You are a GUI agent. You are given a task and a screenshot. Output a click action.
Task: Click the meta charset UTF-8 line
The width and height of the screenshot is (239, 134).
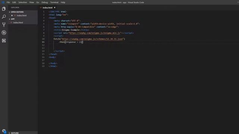[x=67, y=21]
